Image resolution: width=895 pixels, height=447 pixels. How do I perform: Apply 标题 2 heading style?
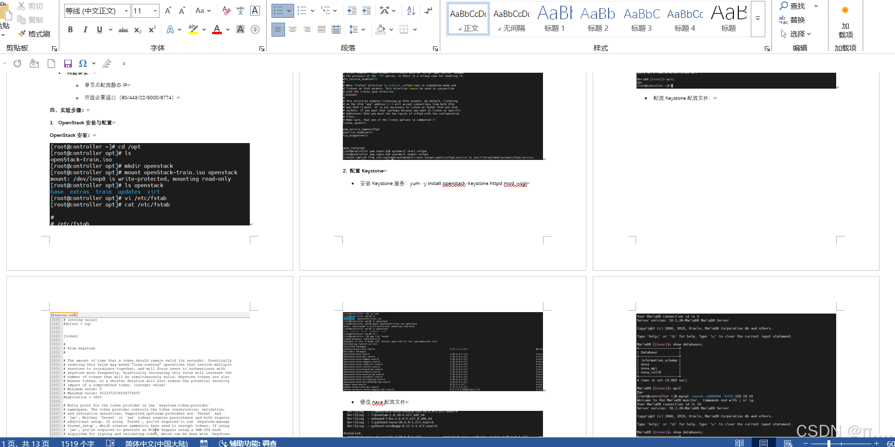click(598, 19)
